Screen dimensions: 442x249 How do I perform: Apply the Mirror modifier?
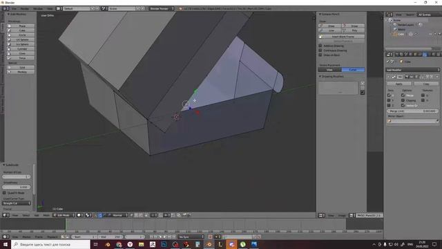click(399, 84)
